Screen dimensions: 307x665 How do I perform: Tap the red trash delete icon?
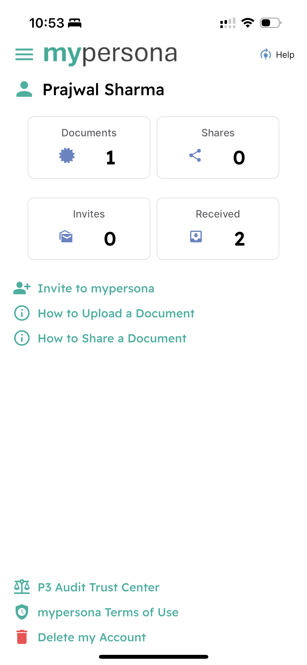point(22,637)
